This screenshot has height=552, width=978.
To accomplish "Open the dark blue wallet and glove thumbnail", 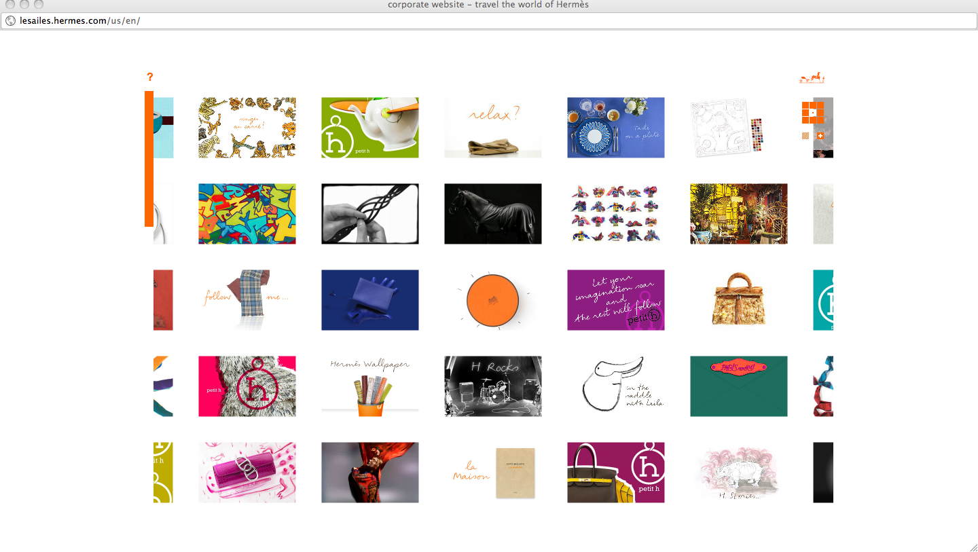I will tap(370, 300).
